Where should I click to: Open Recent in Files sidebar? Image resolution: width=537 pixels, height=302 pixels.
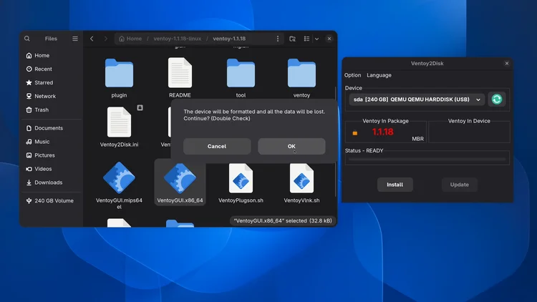52,69
